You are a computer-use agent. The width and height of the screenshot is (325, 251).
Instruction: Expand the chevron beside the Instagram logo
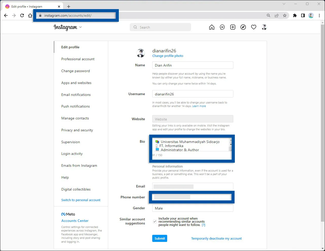coord(80,27)
